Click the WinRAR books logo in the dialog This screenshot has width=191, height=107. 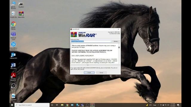click(x=74, y=34)
